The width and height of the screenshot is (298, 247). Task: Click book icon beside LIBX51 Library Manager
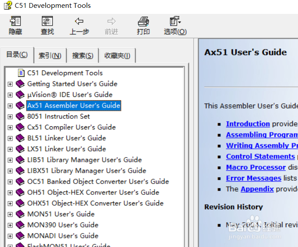coord(20,171)
